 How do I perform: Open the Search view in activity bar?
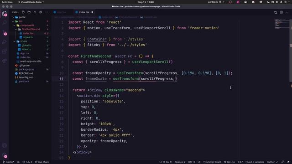5,22
